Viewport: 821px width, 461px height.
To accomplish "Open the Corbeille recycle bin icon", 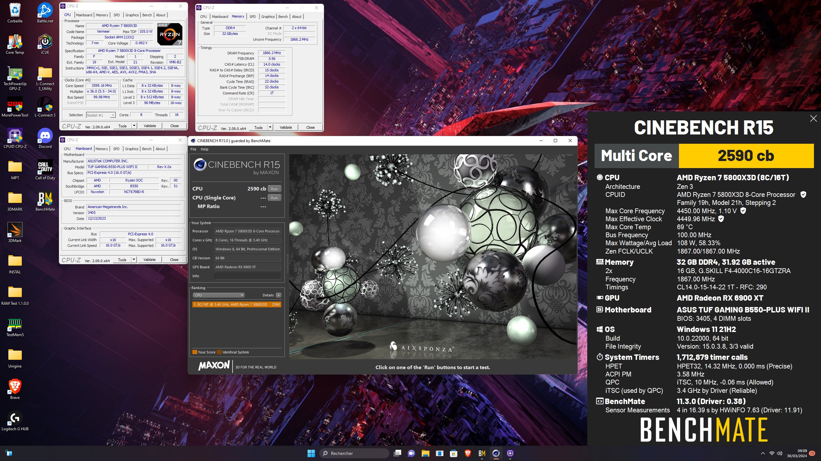I will pos(15,13).
